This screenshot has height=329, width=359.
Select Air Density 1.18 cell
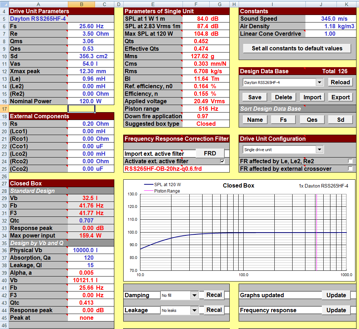tap(321, 26)
